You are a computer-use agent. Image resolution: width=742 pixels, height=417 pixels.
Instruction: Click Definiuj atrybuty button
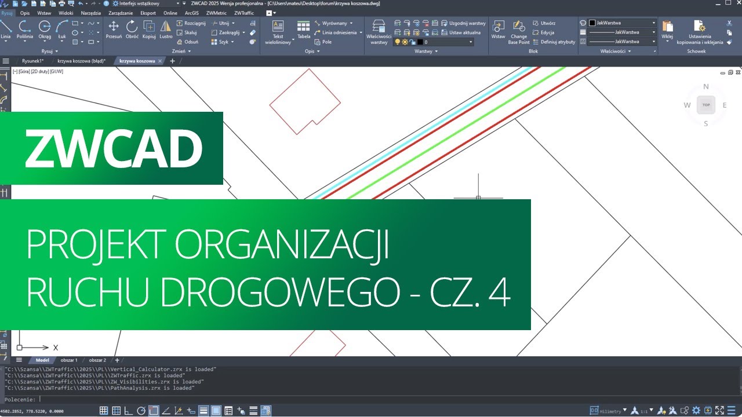tap(553, 42)
